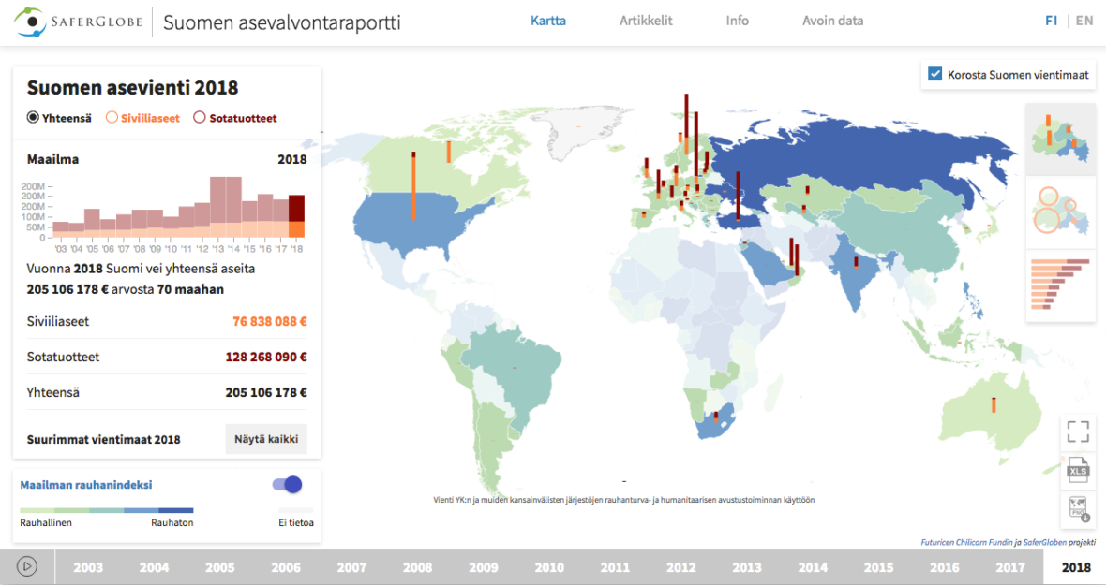Select year 2005 on timeline
The width and height of the screenshot is (1106, 585).
click(x=220, y=567)
